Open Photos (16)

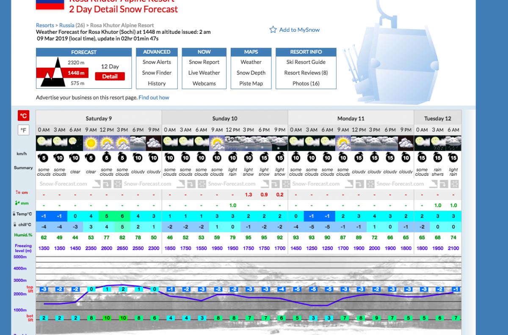coord(306,84)
